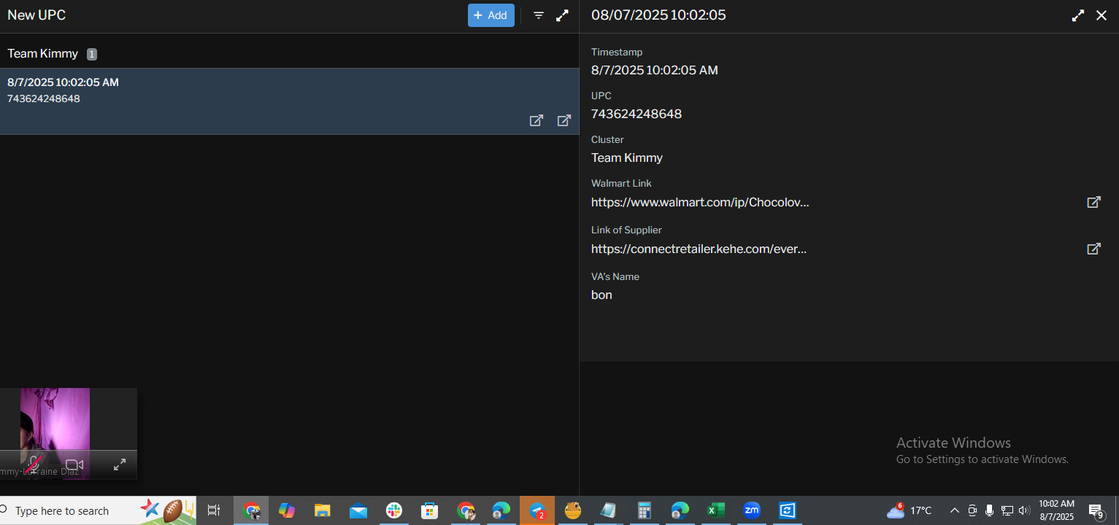Close the record detail panel
Image resolution: width=1119 pixels, height=525 pixels.
(x=1101, y=15)
